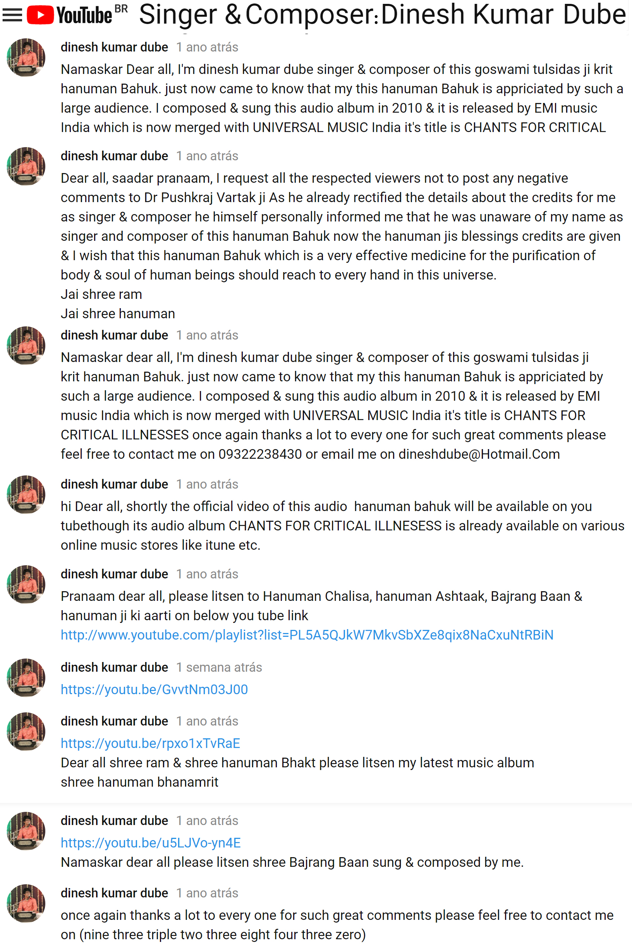Click avatar of the last comment

(x=26, y=903)
